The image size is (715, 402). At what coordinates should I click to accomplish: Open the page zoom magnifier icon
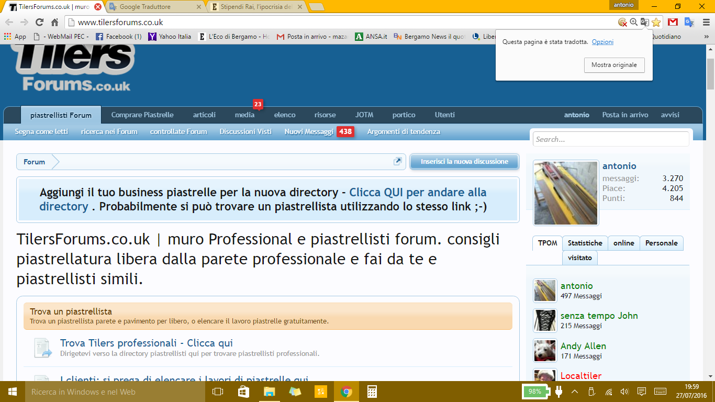click(634, 22)
